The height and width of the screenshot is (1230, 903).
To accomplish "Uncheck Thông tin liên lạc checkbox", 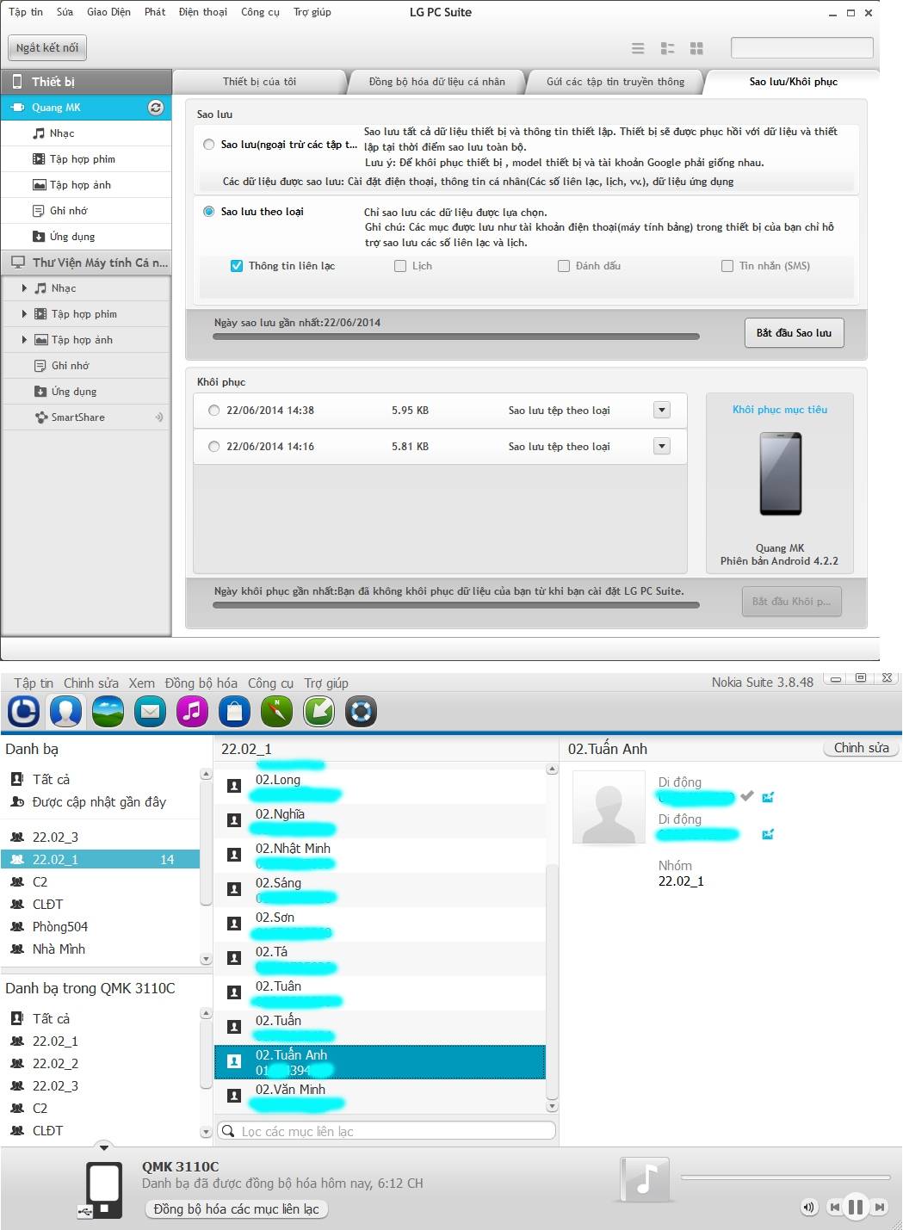I will [x=237, y=266].
